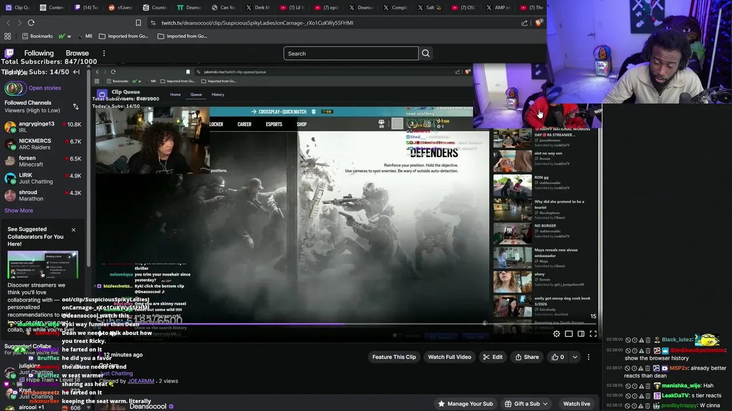Reload the page with the browser refresh icon
The width and height of the screenshot is (732, 411).
[x=31, y=23]
